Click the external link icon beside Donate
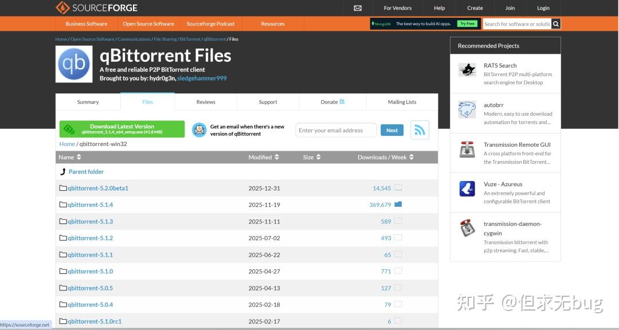Image resolution: width=619 pixels, height=330 pixels. (342, 101)
